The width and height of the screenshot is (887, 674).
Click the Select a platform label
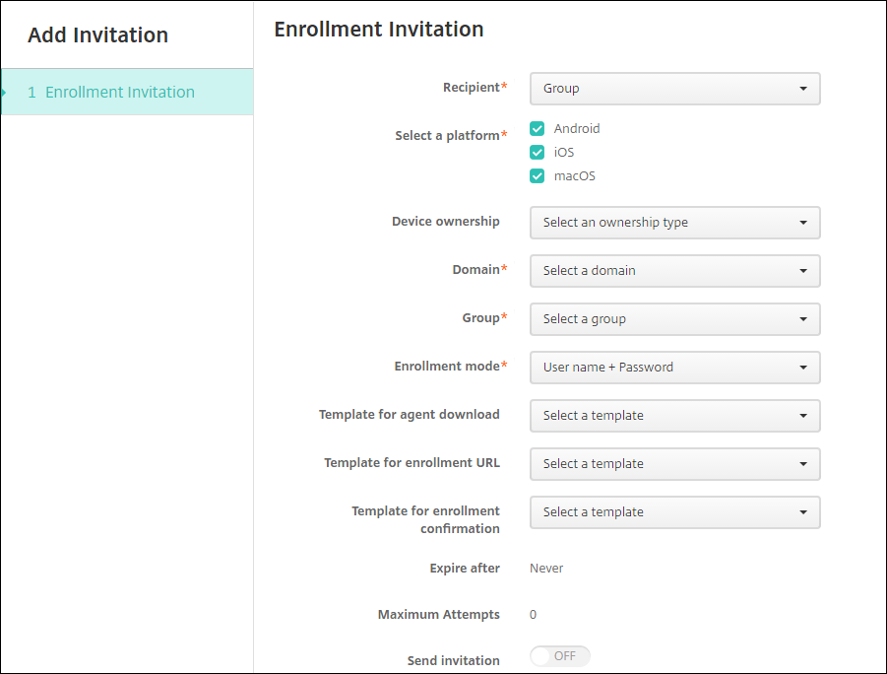click(x=447, y=136)
